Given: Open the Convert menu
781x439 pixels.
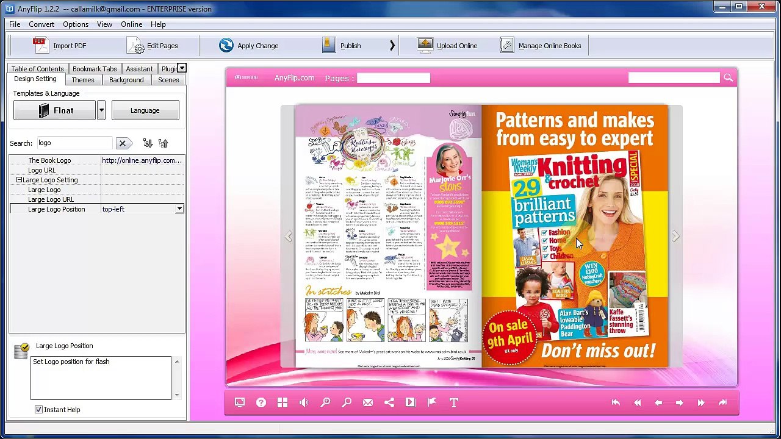Looking at the screenshot, I should click(41, 24).
